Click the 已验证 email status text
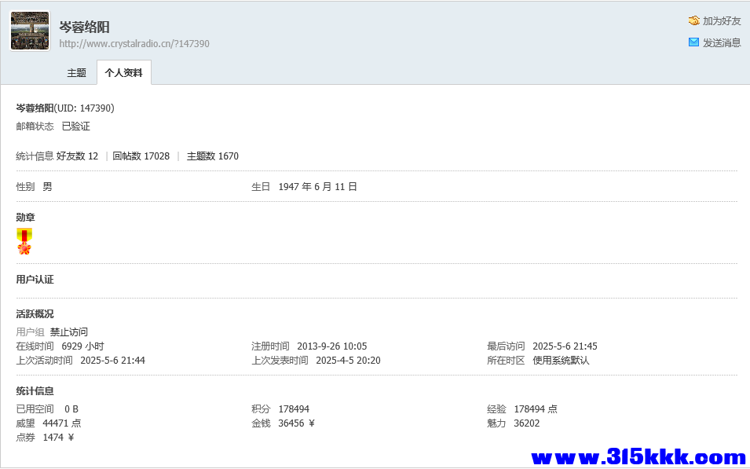This screenshot has height=469, width=750. coord(75,126)
